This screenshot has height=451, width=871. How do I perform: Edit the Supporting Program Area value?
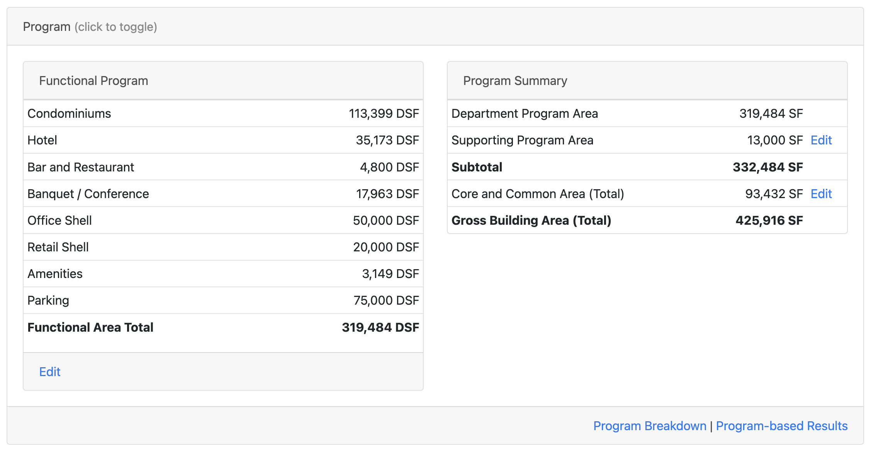click(821, 140)
